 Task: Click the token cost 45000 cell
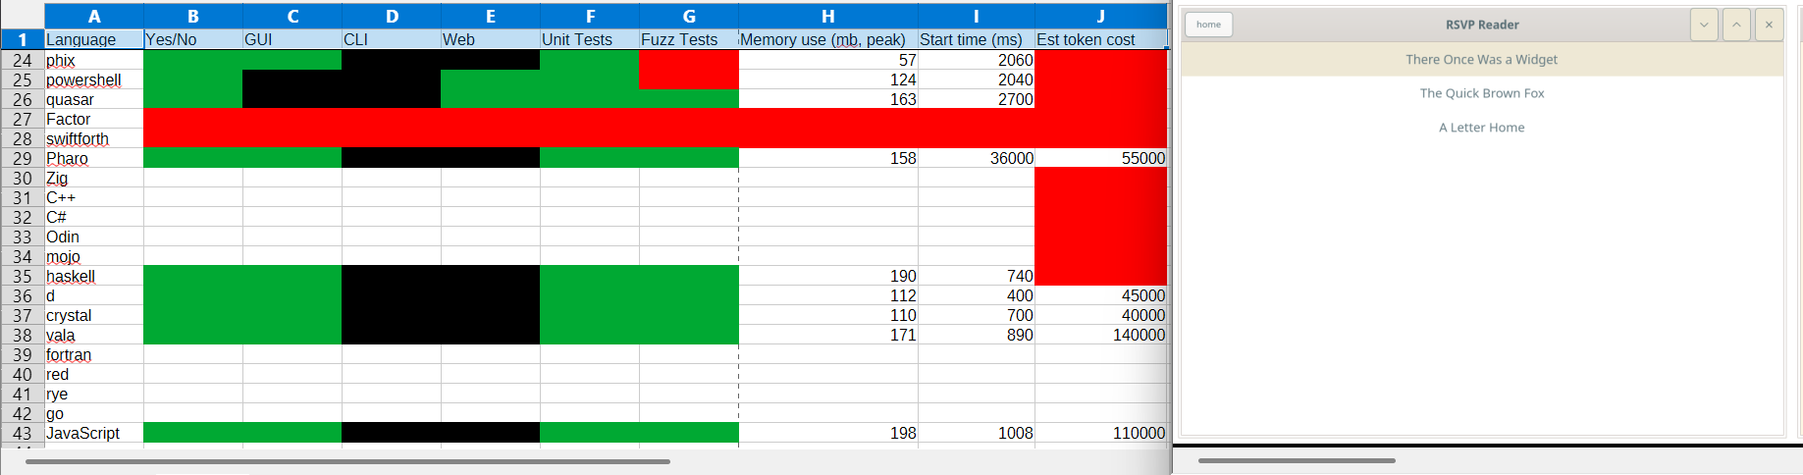pyautogui.click(x=1100, y=295)
